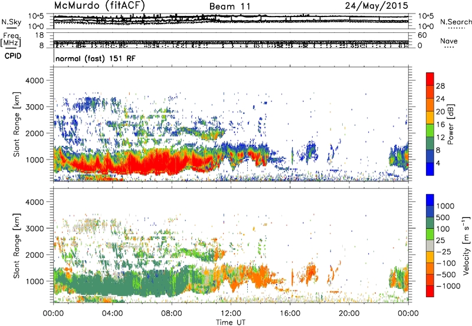The width and height of the screenshot is (472, 326).
Task: Click the blue bottom segment of Power colorbar
Action: point(430,169)
